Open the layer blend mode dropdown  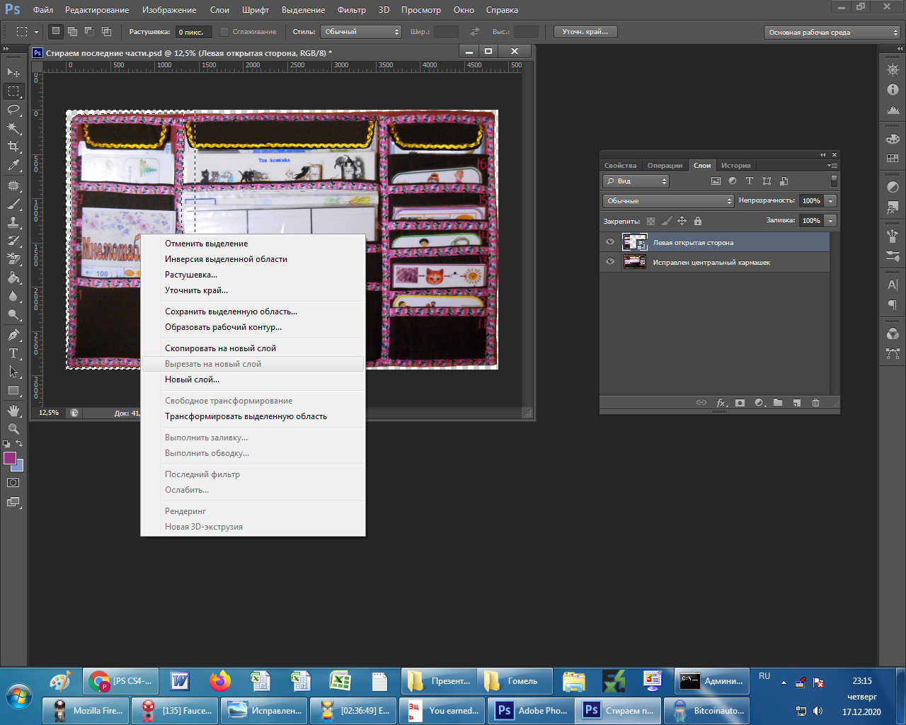point(668,201)
